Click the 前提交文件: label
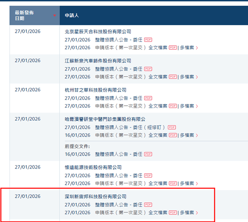Viewport: 248px width, 222px height. tap(77, 146)
